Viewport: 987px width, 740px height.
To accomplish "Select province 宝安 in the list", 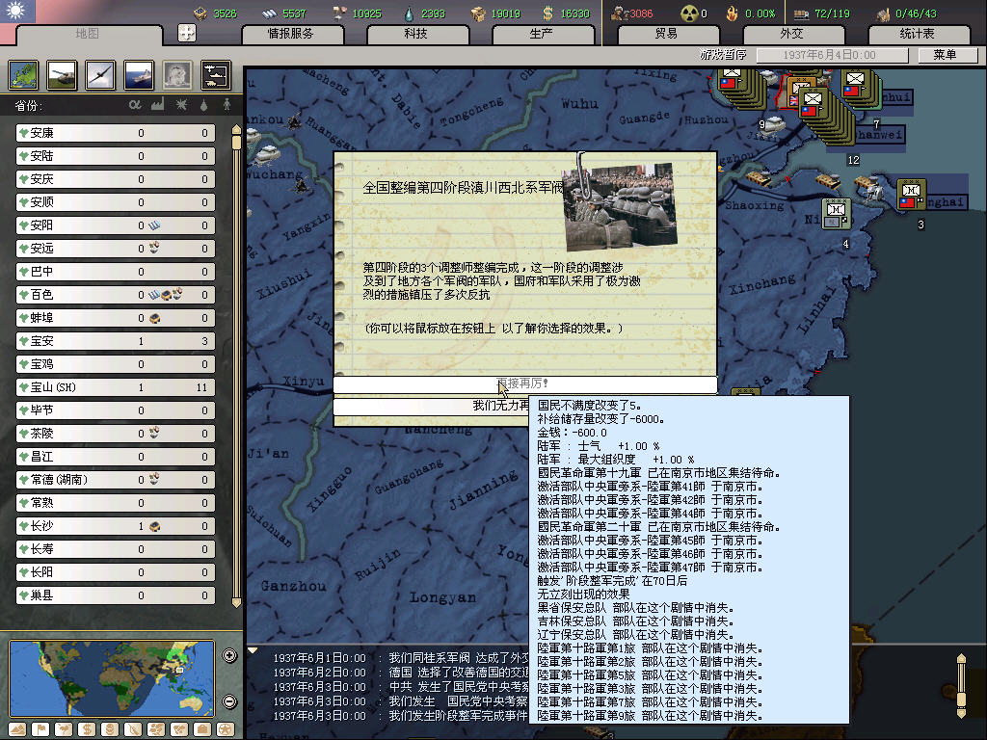I will (116, 341).
